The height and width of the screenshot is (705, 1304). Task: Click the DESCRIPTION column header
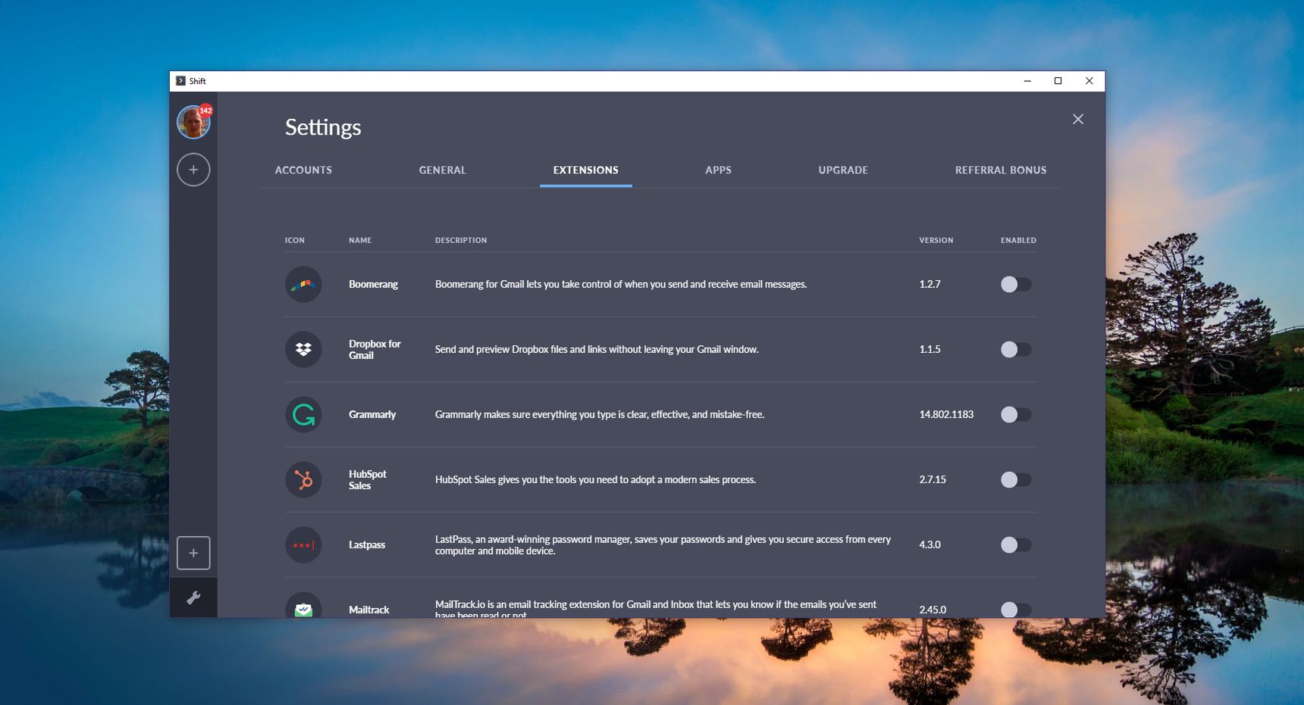tap(461, 240)
